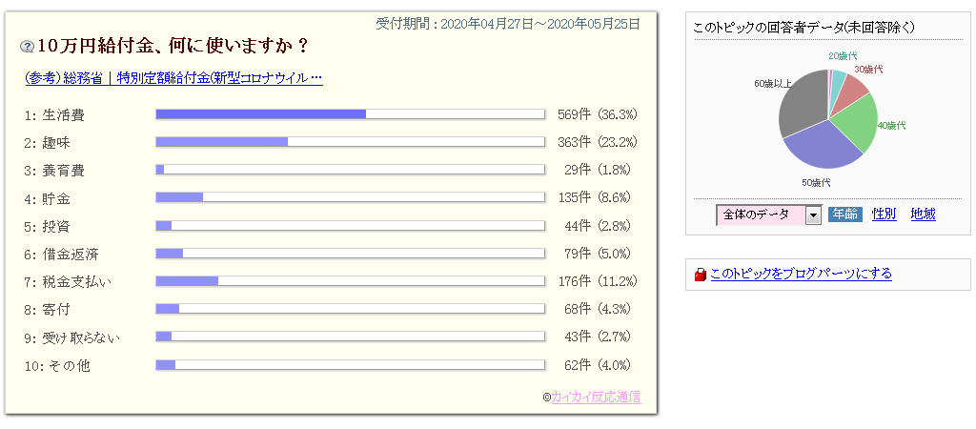Screen dimensions: 976x429
Task: Switch to the 地域 tab
Action: (923, 214)
